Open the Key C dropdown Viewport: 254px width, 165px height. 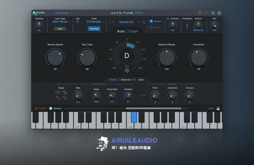pos(79,22)
